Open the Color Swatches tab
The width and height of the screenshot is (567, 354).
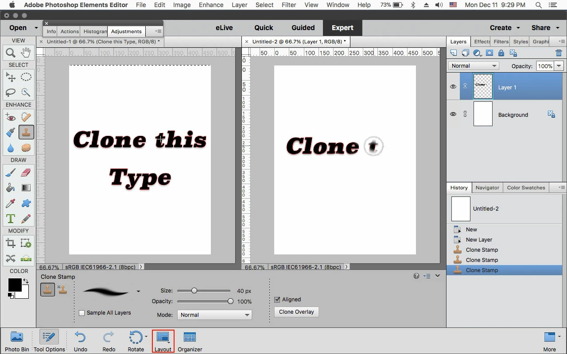[x=526, y=188]
